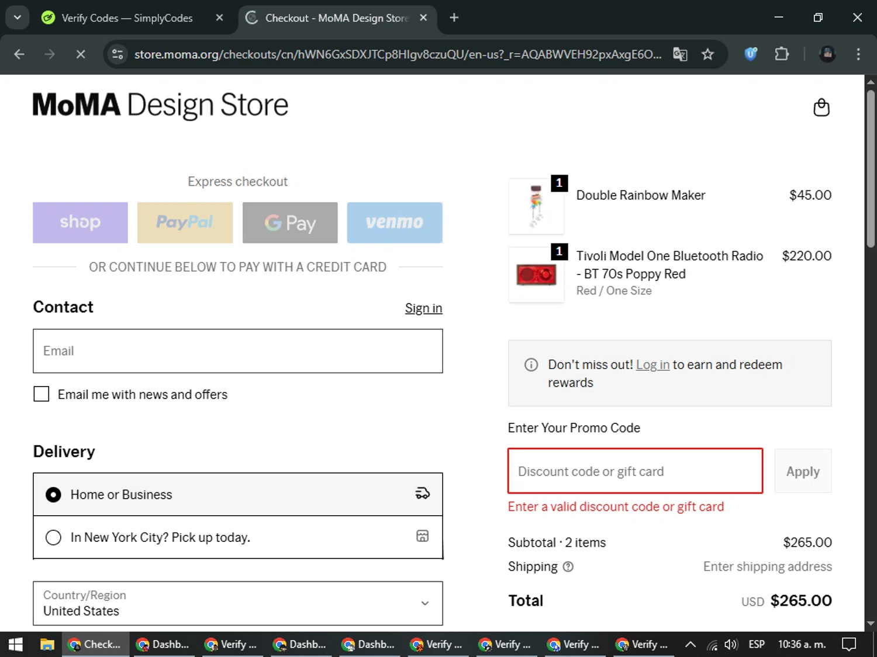
Task: Click the Log in rewards link
Action: pos(652,365)
